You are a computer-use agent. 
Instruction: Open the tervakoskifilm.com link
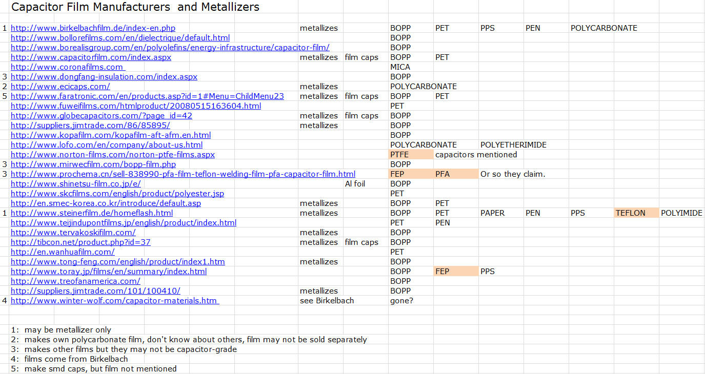[73, 233]
